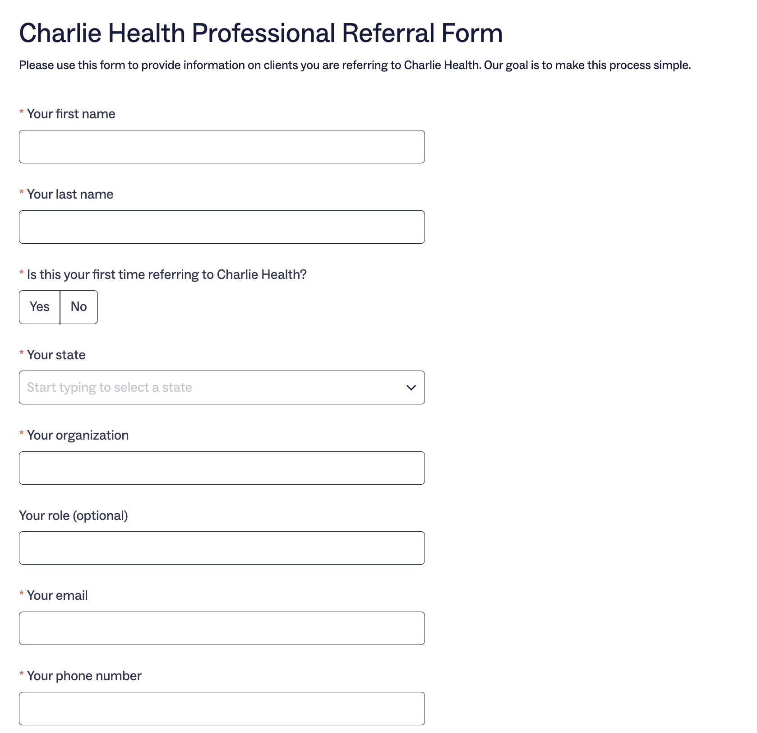
Task: Click the optional "Your role" field
Action: [221, 547]
